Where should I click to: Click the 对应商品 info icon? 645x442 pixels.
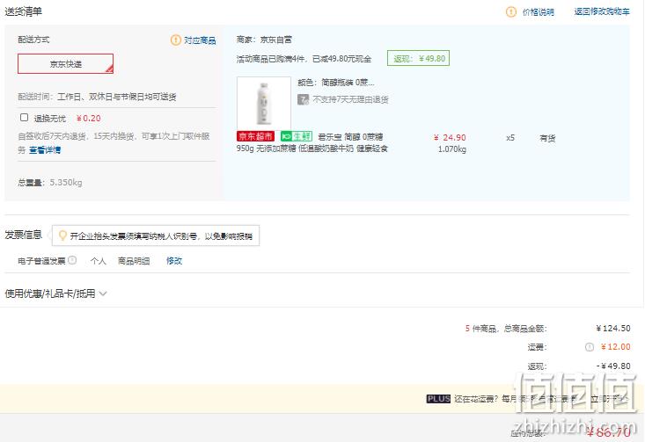tap(176, 40)
